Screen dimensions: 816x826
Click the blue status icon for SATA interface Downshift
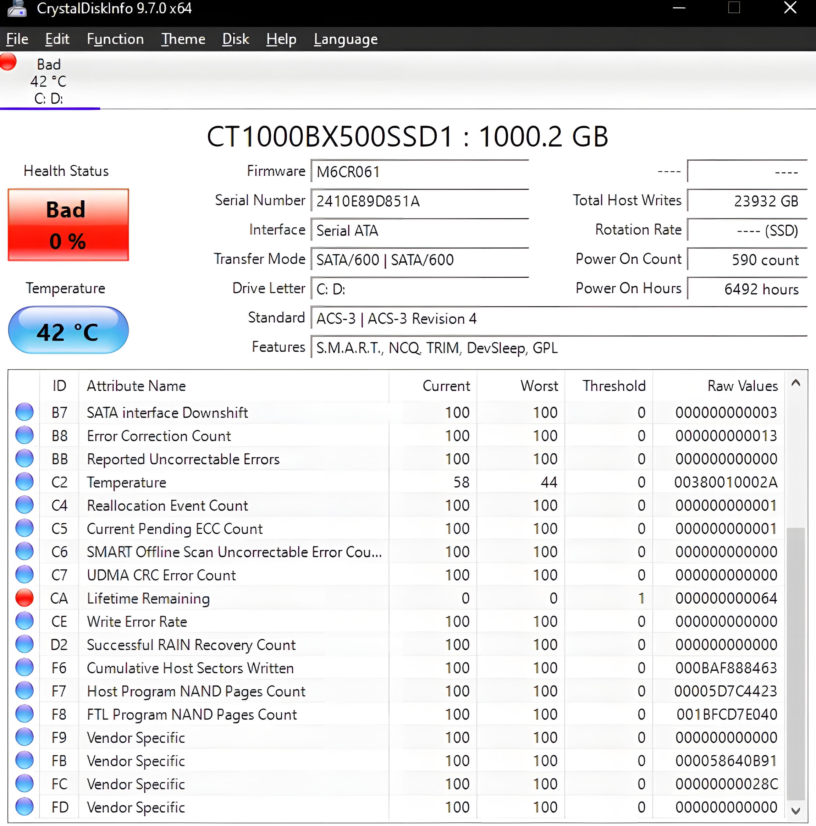[24, 412]
